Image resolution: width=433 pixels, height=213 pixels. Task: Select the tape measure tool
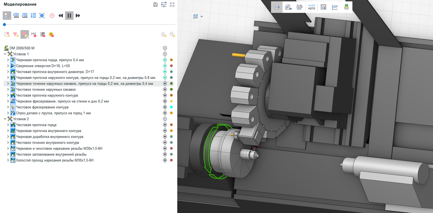(288, 7)
